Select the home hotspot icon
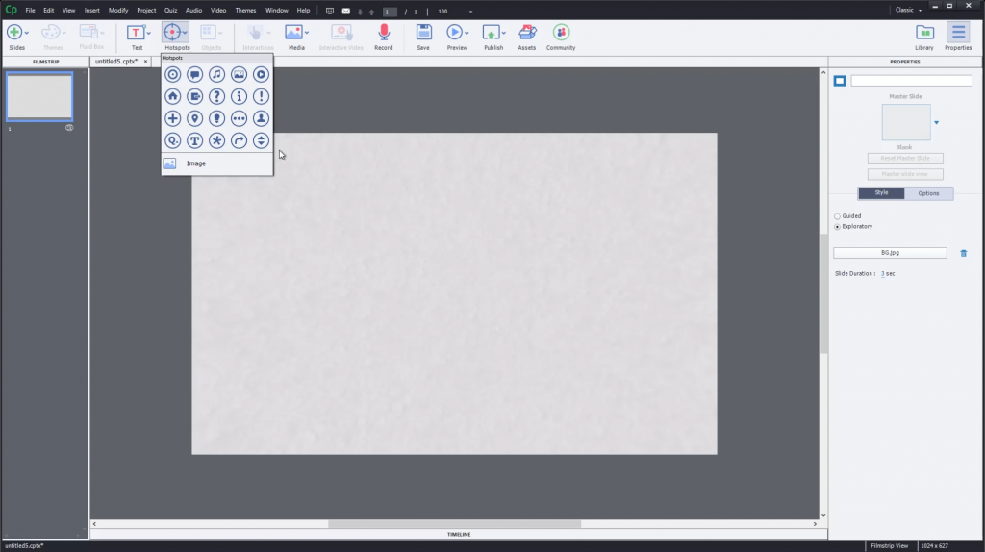The height and width of the screenshot is (552, 985). 173,97
